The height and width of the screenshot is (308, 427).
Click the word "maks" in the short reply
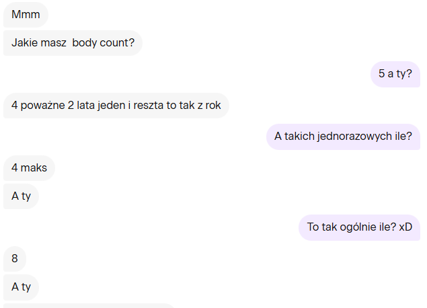[x=34, y=168]
